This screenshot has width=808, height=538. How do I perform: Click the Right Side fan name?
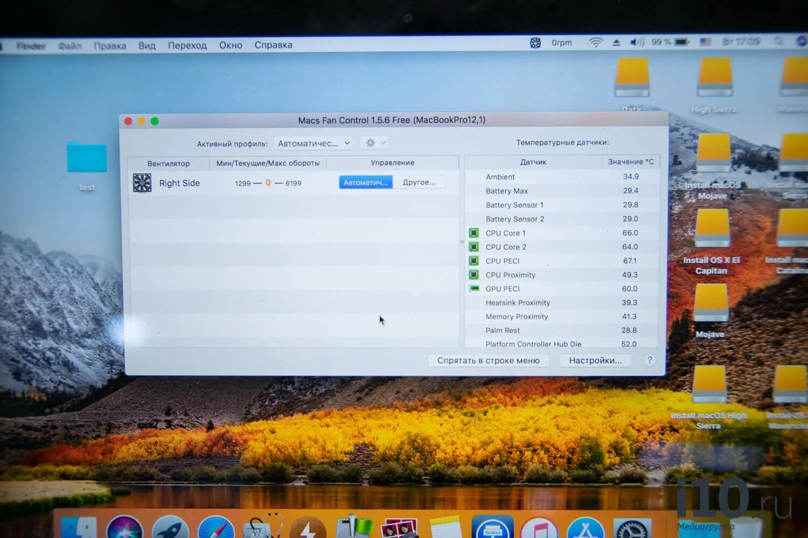[x=179, y=183]
